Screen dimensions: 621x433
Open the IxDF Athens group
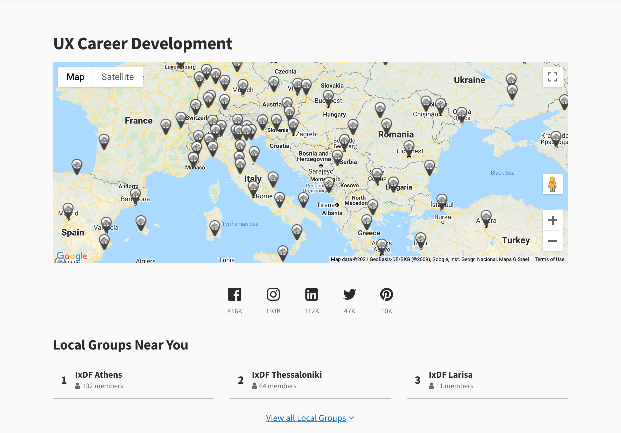click(99, 375)
